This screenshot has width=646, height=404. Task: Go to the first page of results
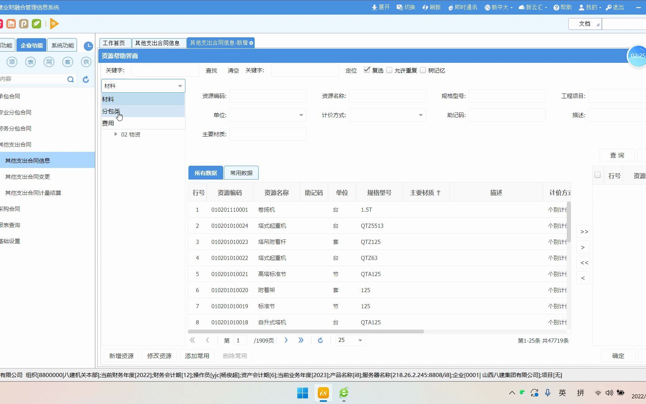click(x=193, y=340)
